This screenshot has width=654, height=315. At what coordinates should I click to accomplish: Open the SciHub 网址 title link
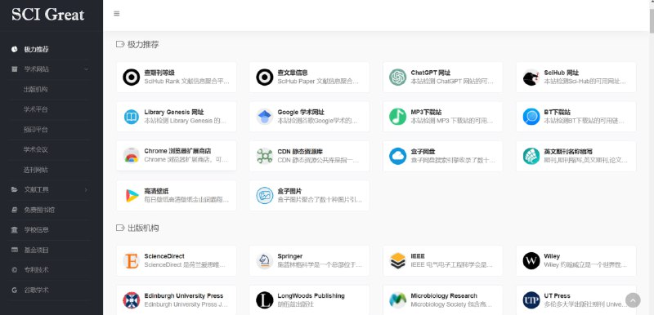562,73
